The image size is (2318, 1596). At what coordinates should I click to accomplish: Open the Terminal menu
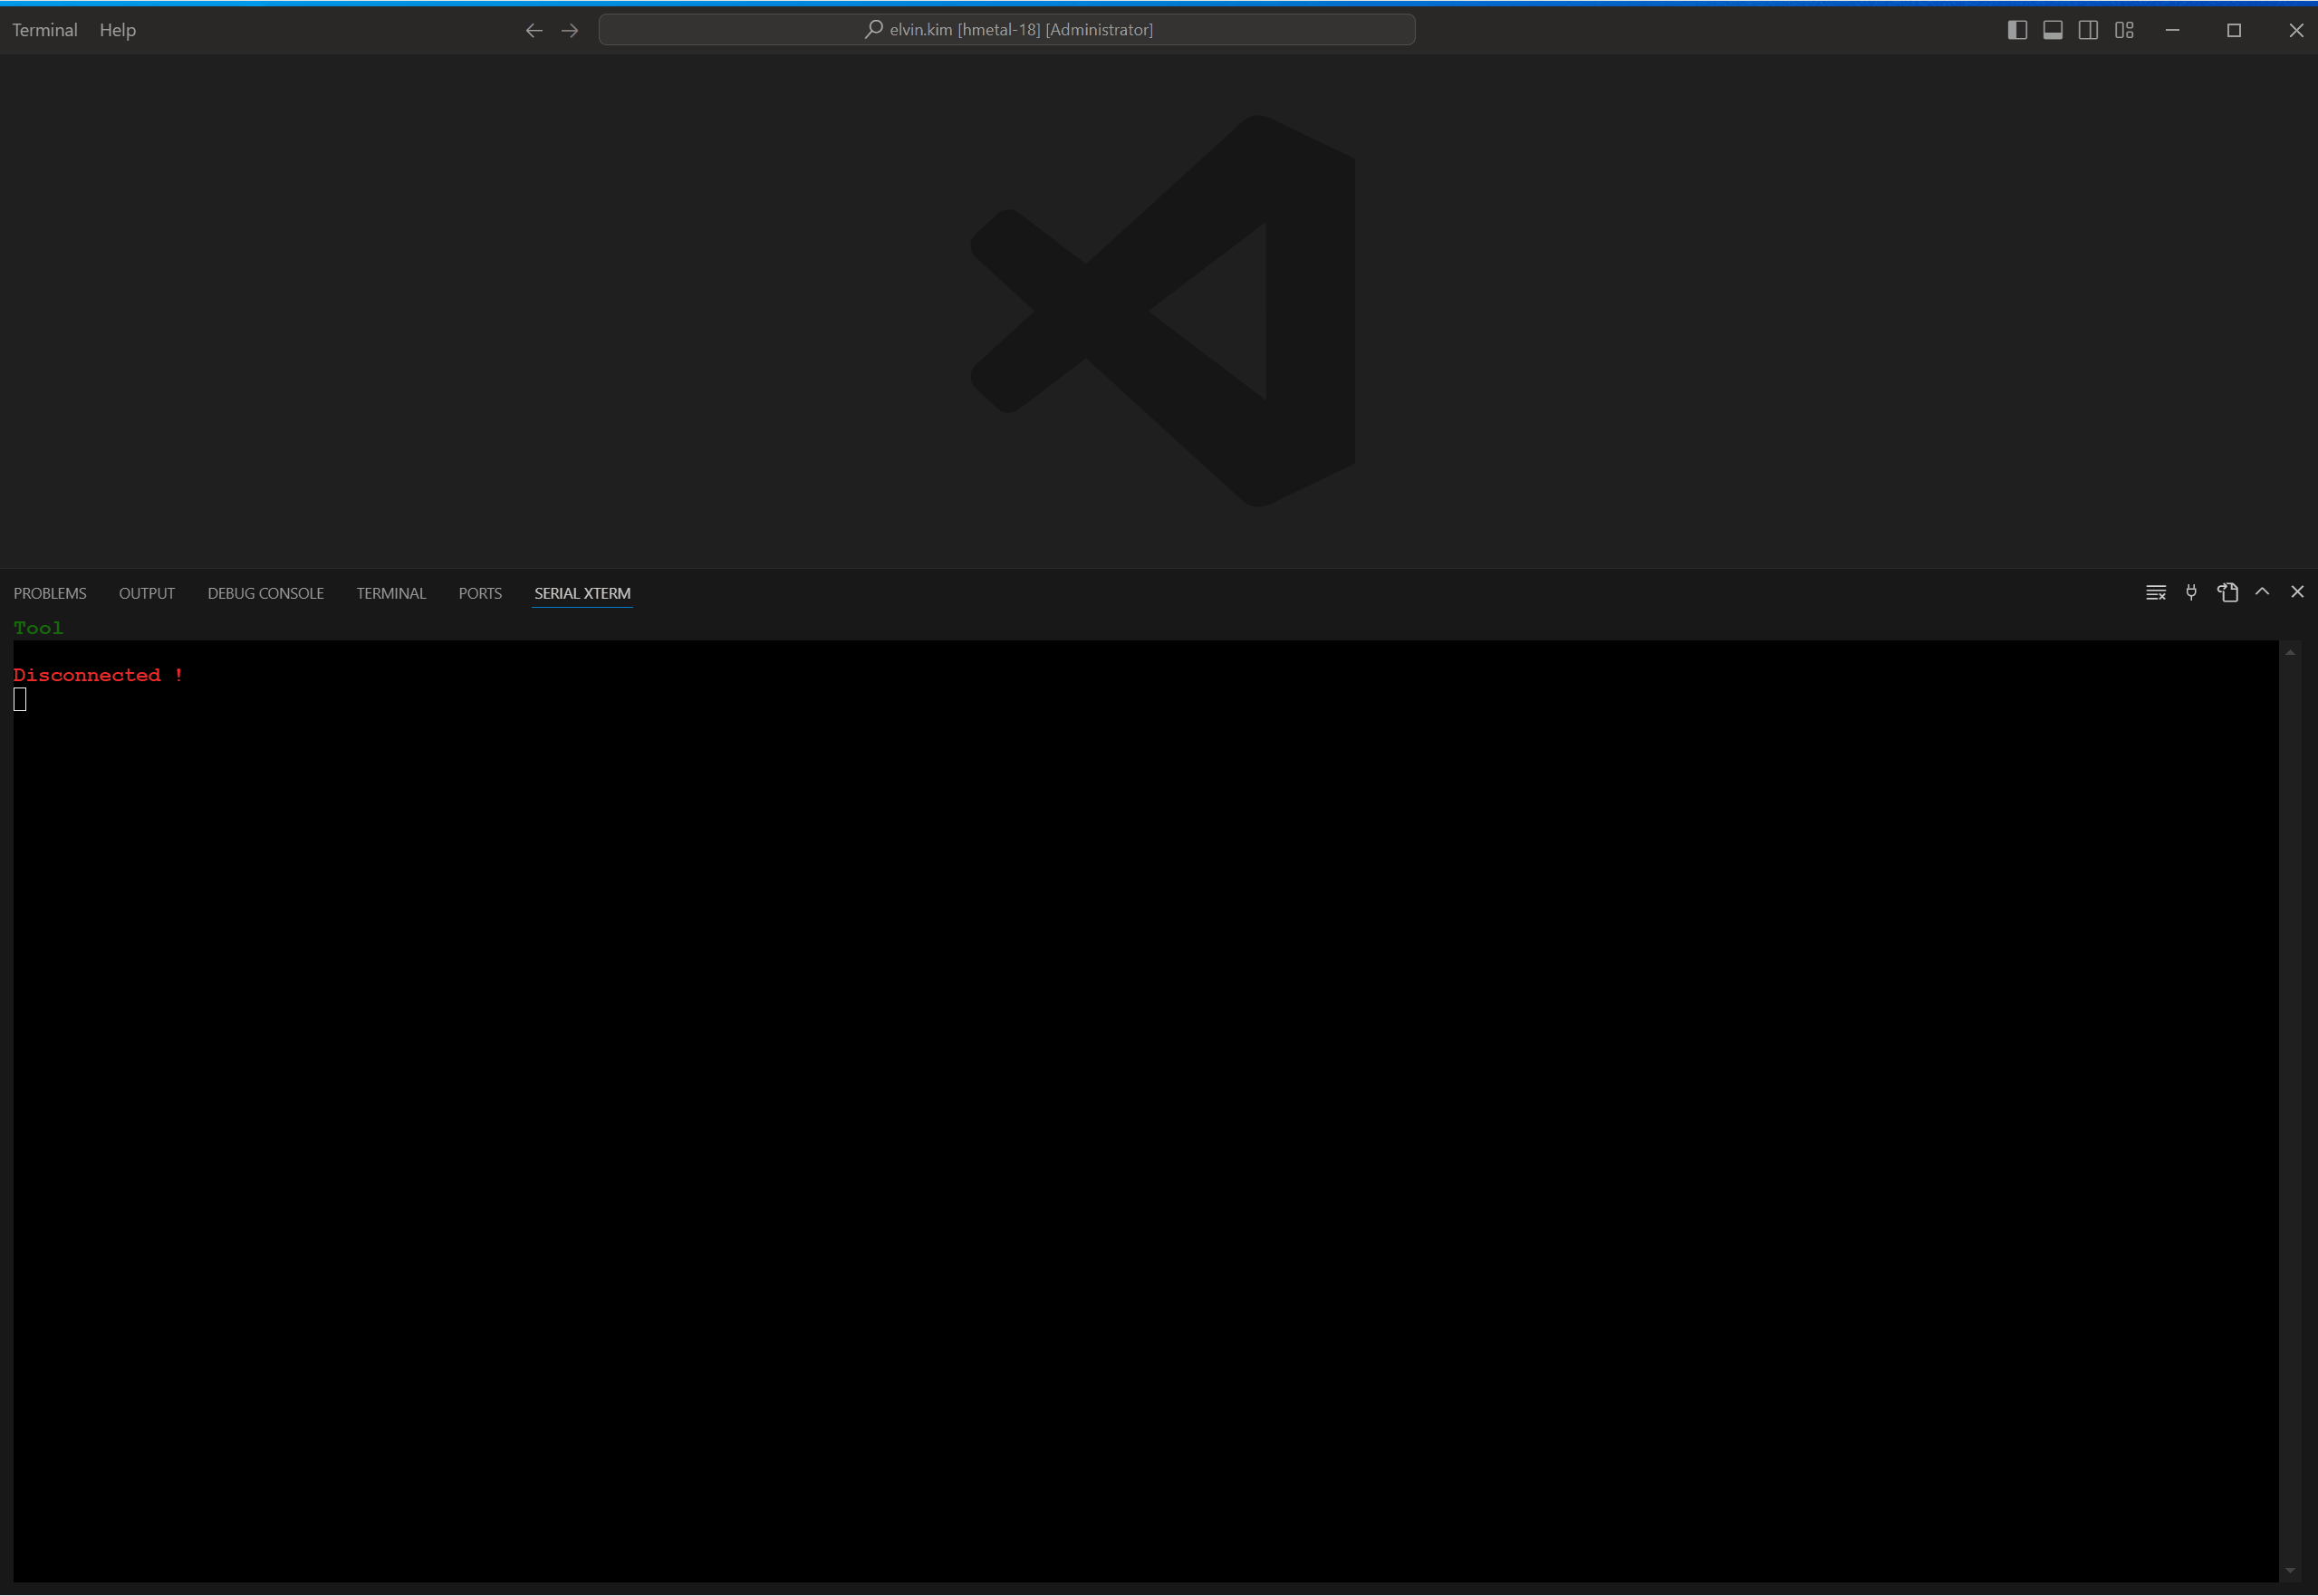[45, 30]
